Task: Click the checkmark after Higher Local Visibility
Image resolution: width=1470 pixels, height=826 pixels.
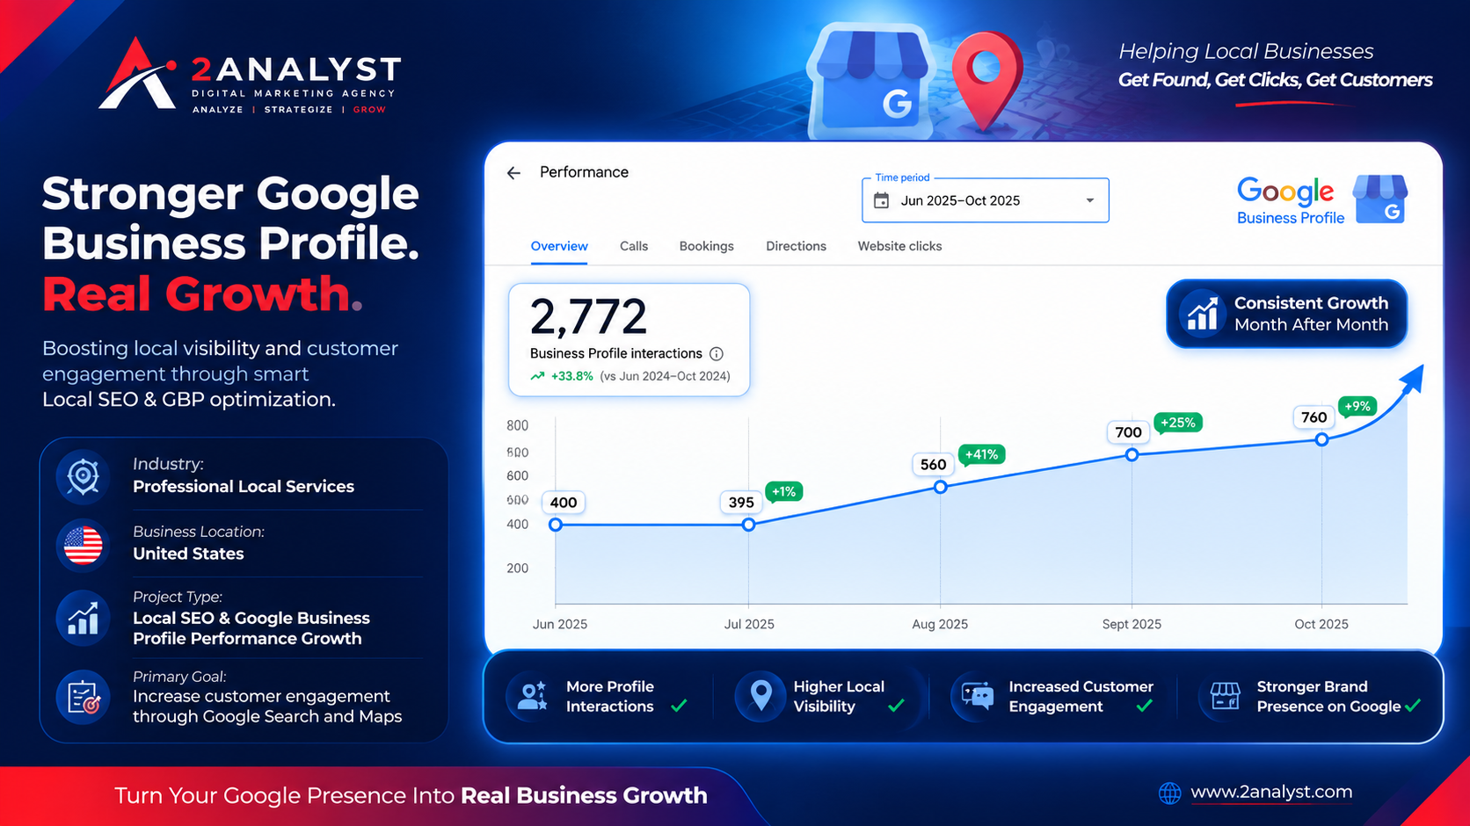Action: (x=896, y=706)
